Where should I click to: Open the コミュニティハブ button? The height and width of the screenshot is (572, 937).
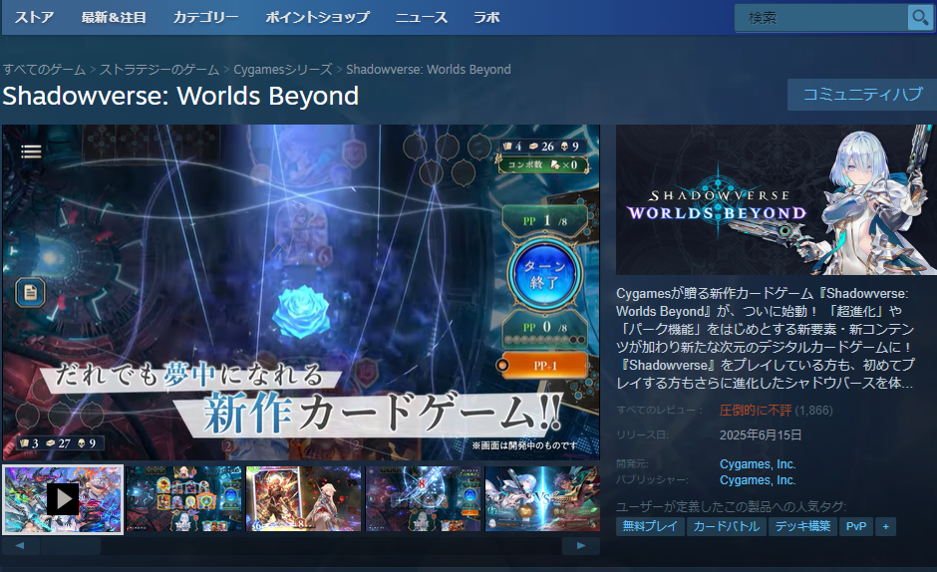click(861, 95)
